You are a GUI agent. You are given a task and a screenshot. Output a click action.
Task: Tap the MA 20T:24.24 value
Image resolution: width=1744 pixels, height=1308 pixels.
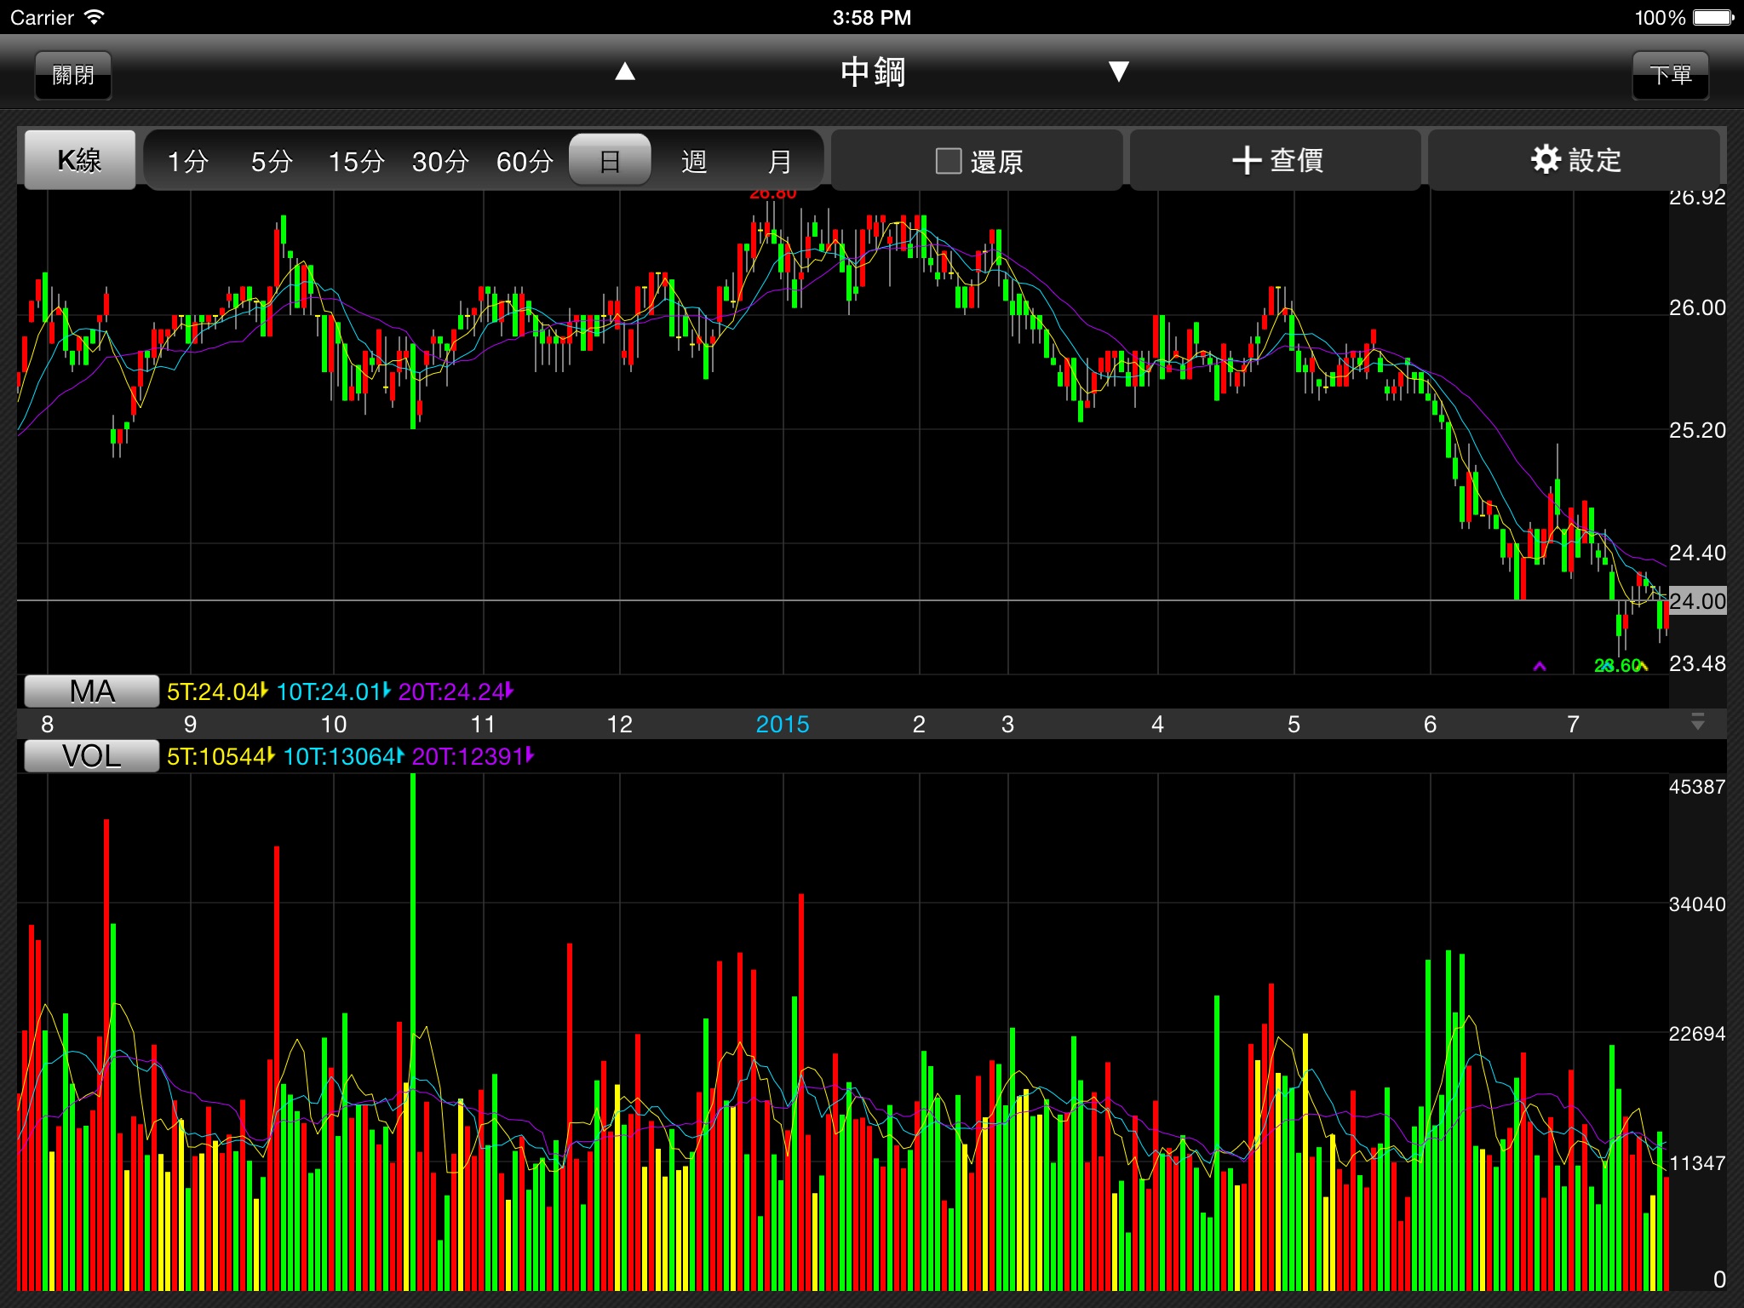(456, 691)
